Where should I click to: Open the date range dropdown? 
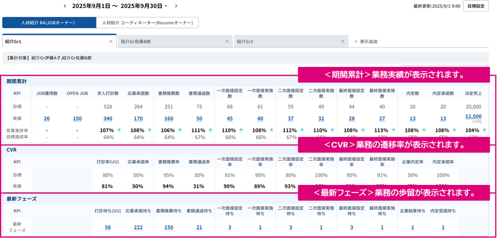(x=166, y=6)
